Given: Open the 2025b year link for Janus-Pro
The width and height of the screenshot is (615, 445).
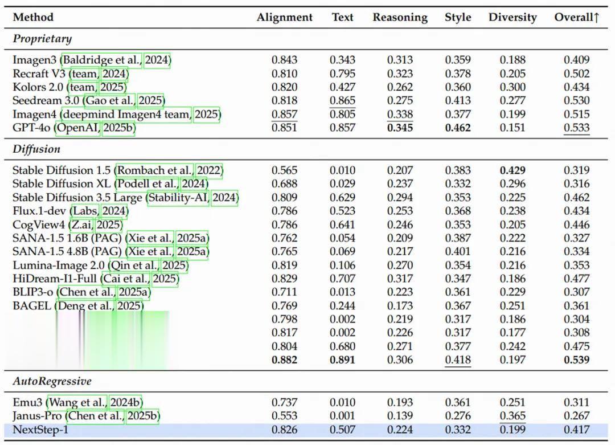Looking at the screenshot, I should (x=143, y=416).
